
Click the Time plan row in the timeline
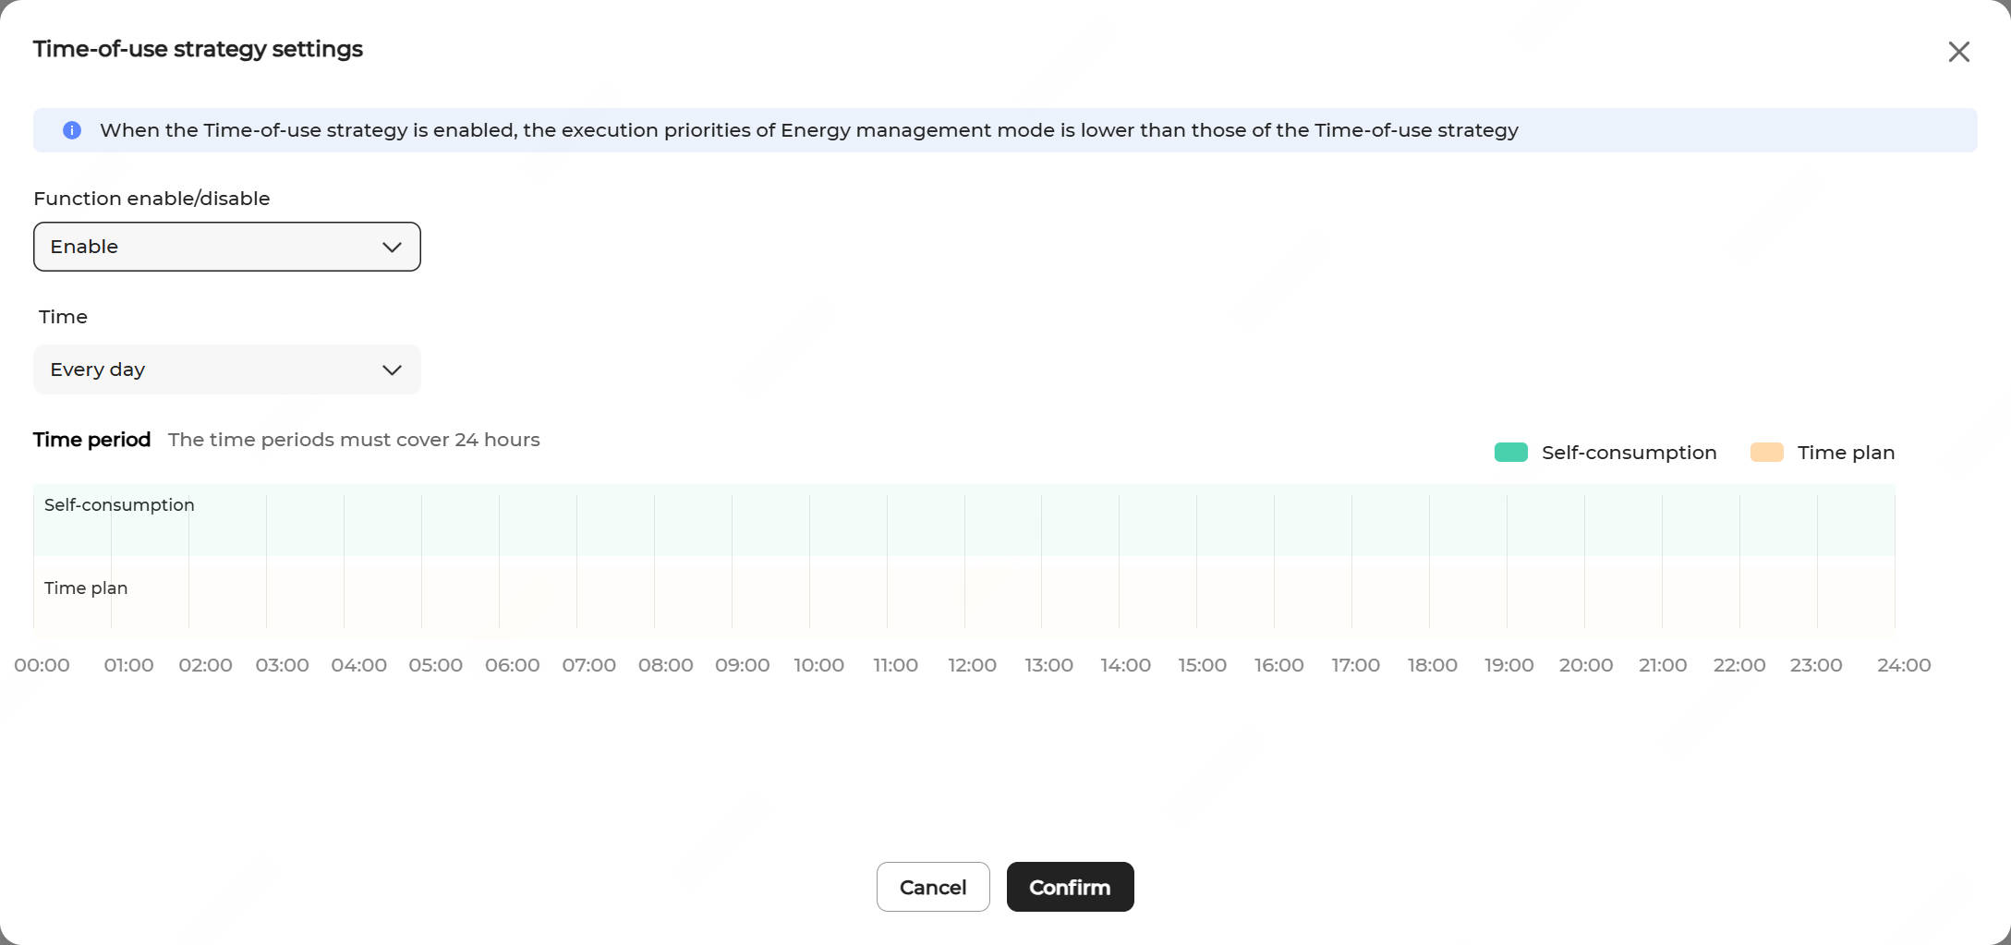pyautogui.click(x=964, y=592)
